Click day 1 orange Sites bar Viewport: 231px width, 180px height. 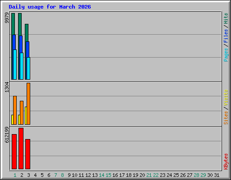click(x=15, y=110)
